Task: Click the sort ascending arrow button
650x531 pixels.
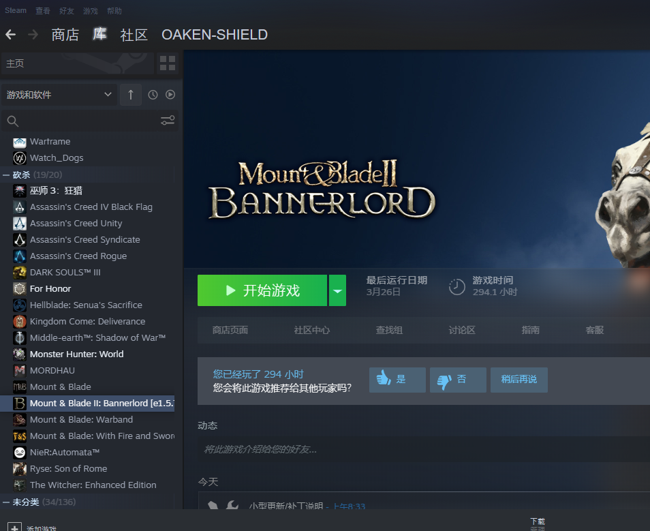Action: [131, 95]
